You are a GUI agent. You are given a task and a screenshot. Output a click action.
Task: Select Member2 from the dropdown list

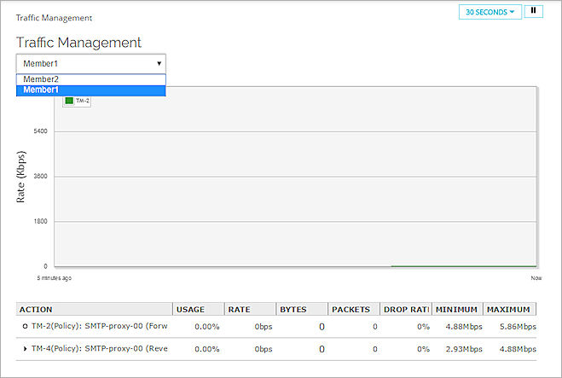point(41,79)
